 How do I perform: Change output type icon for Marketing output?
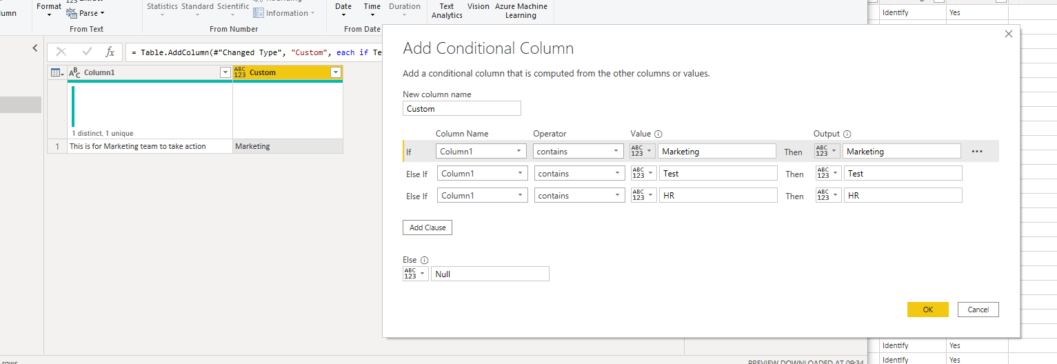pos(827,151)
